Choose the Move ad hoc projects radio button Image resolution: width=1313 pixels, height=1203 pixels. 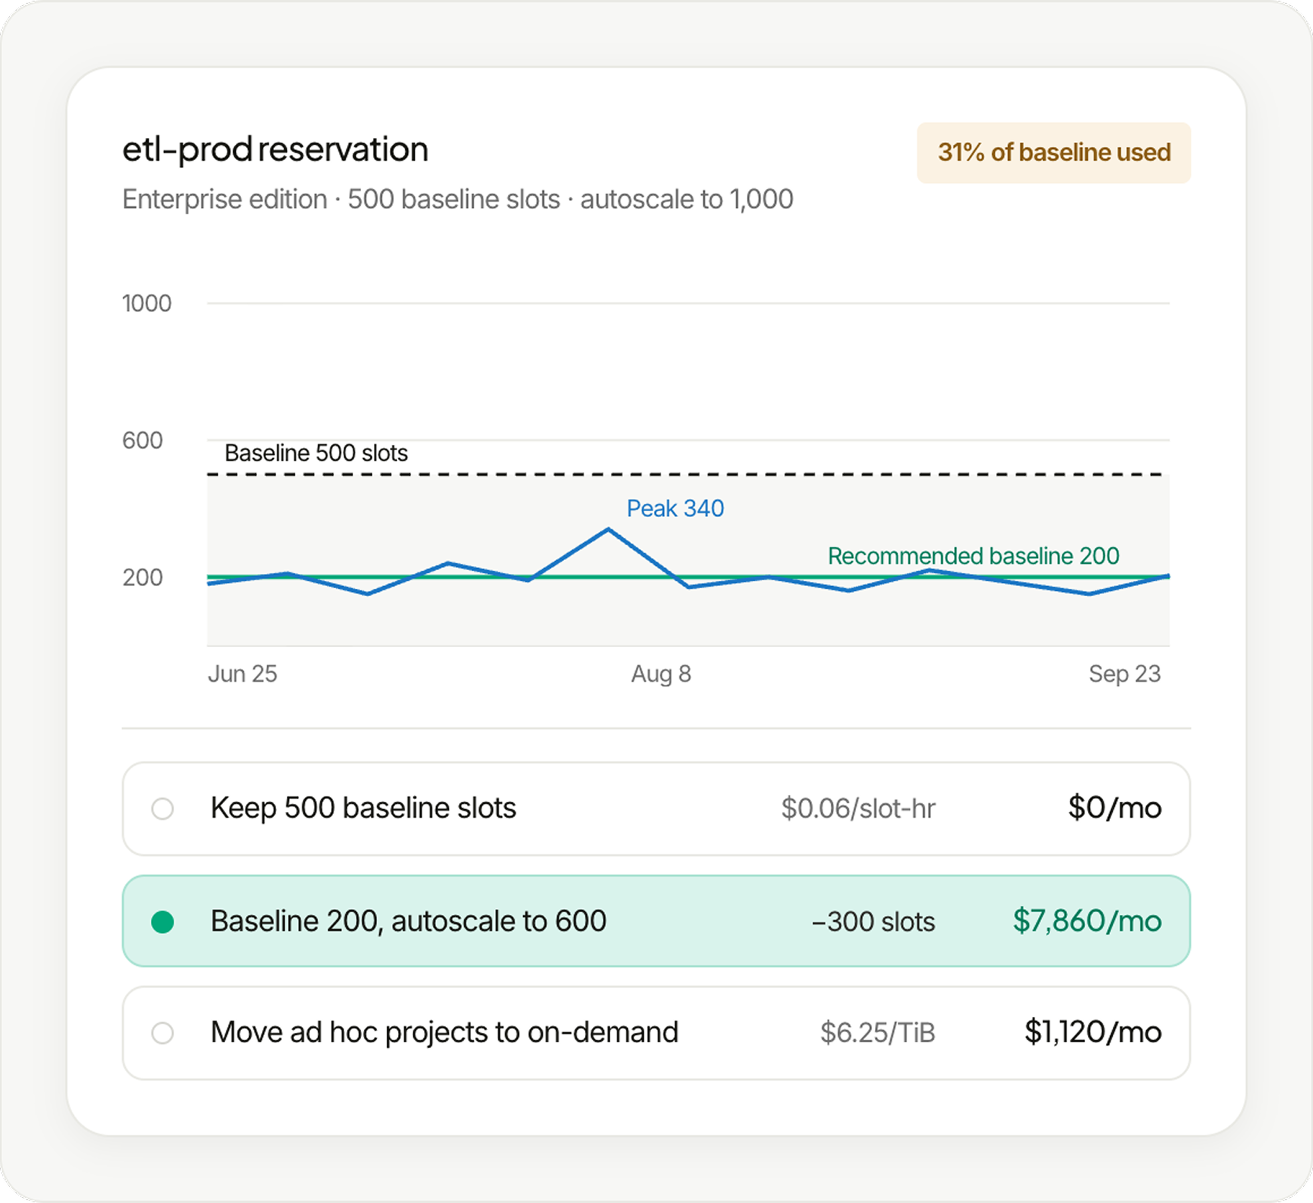tap(162, 1033)
